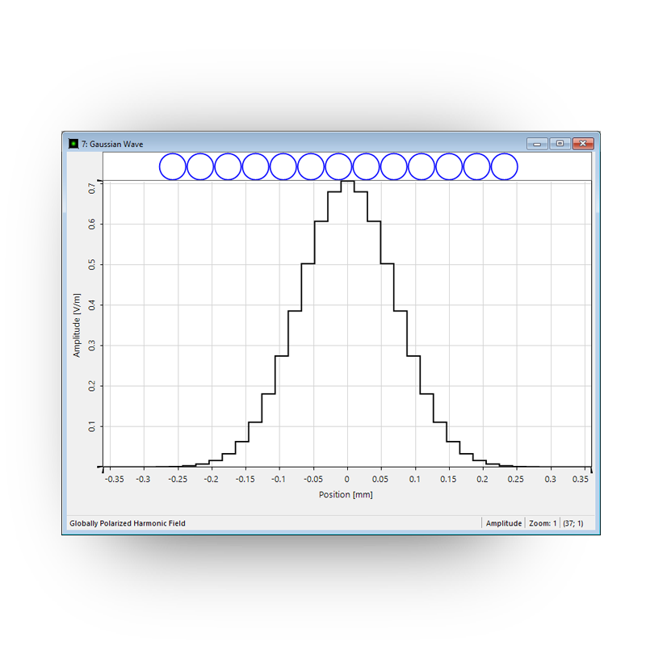
Task: Select the tenth blue circle from the left
Action: (x=422, y=166)
